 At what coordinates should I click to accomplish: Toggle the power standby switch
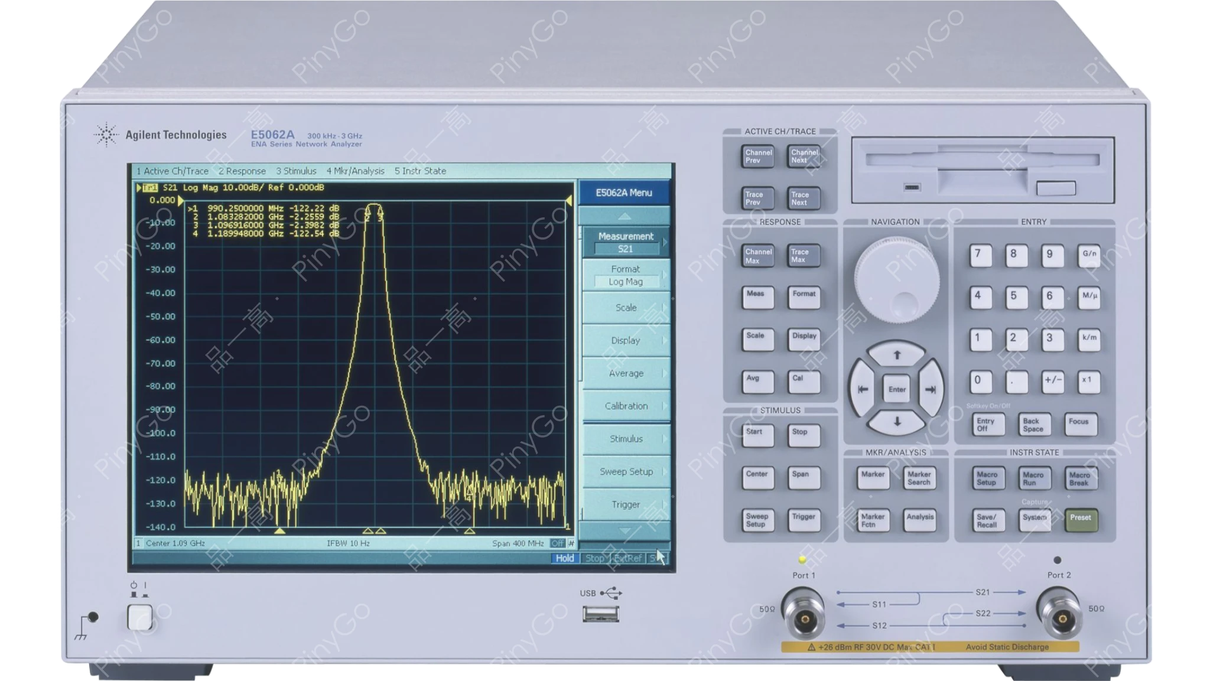coord(140,617)
